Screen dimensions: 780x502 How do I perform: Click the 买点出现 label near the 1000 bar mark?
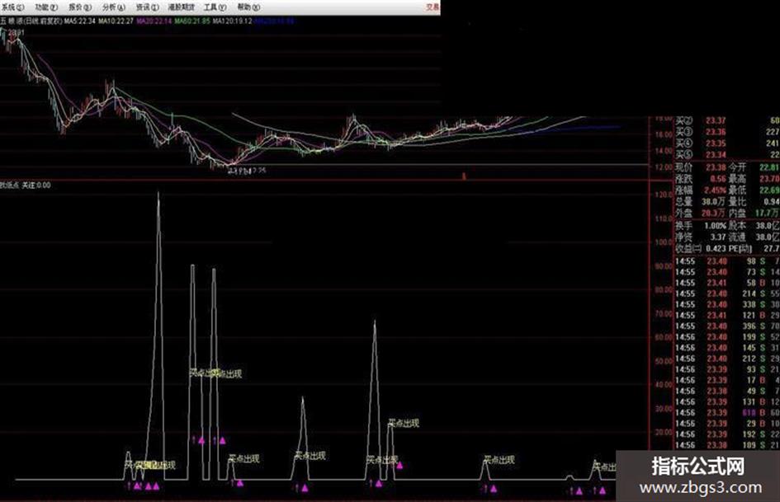[x=499, y=460]
